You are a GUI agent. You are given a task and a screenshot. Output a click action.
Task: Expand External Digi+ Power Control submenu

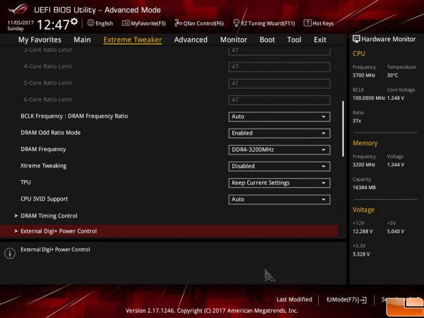click(x=169, y=231)
